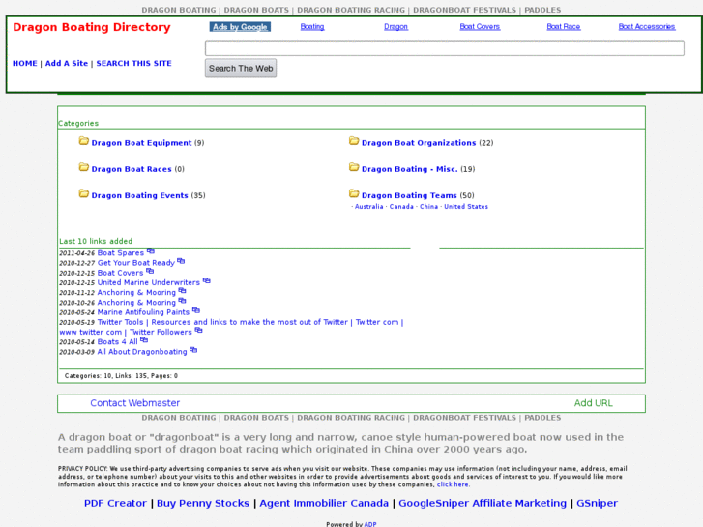Click the Dragon Boating Events folder icon

click(84, 193)
